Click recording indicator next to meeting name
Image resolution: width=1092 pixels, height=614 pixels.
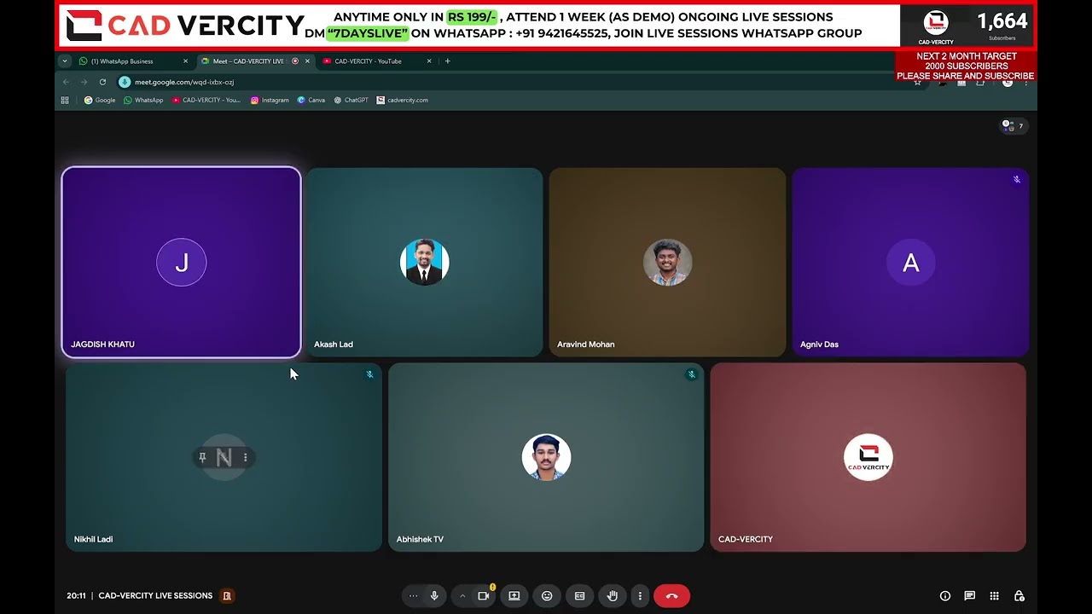tap(227, 596)
